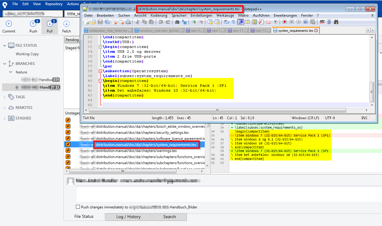Click the Zoom In magnifier icon
This screenshot has width=382, height=226.
pos(193,22)
